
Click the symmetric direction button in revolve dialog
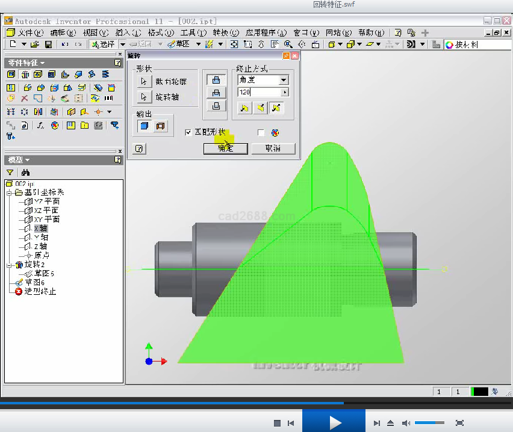pyautogui.click(x=276, y=108)
